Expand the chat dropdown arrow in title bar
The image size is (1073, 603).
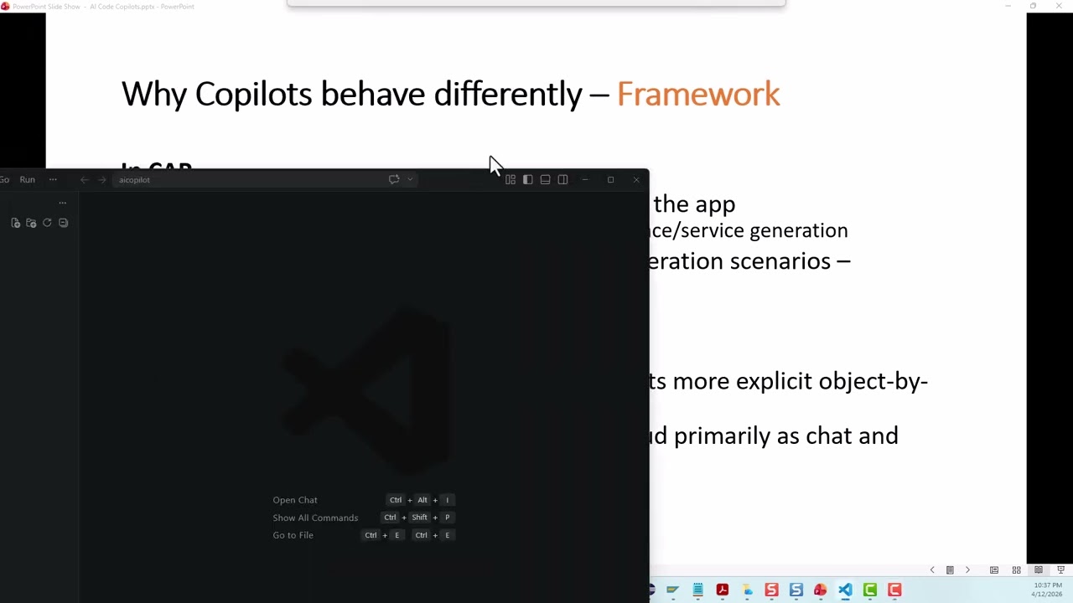(x=410, y=179)
